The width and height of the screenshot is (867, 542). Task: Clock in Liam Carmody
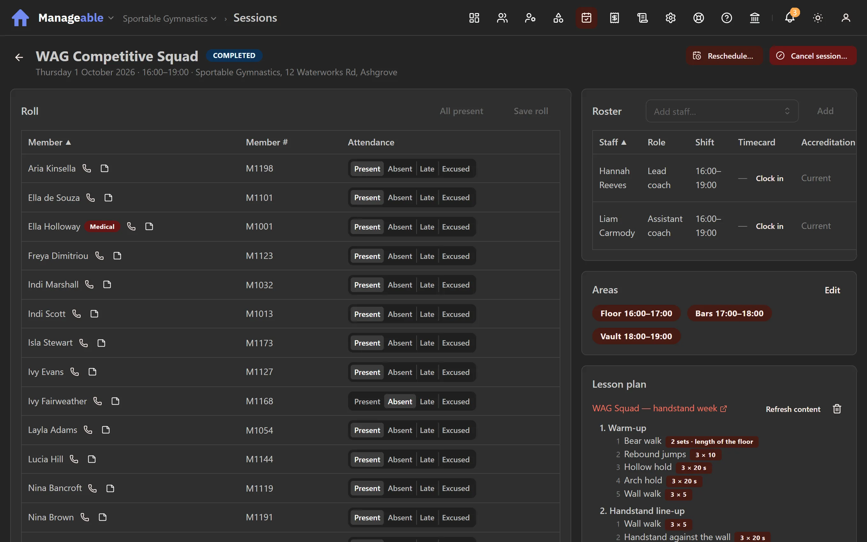769,226
